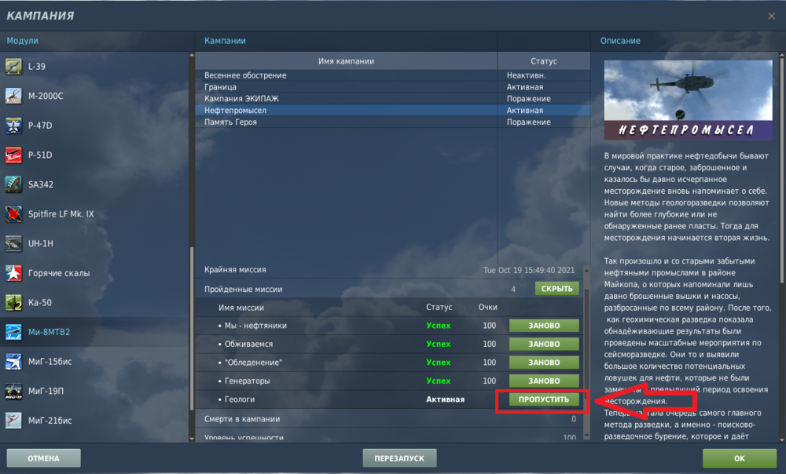The image size is (786, 474).
Task: Click the Имя кампании column header
Action: click(x=347, y=61)
